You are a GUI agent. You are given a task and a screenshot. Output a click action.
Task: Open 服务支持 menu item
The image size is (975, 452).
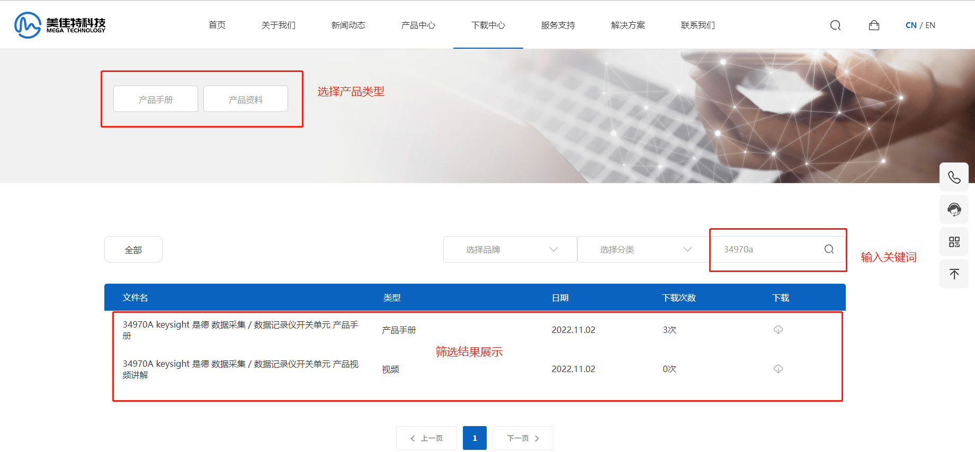tap(558, 25)
